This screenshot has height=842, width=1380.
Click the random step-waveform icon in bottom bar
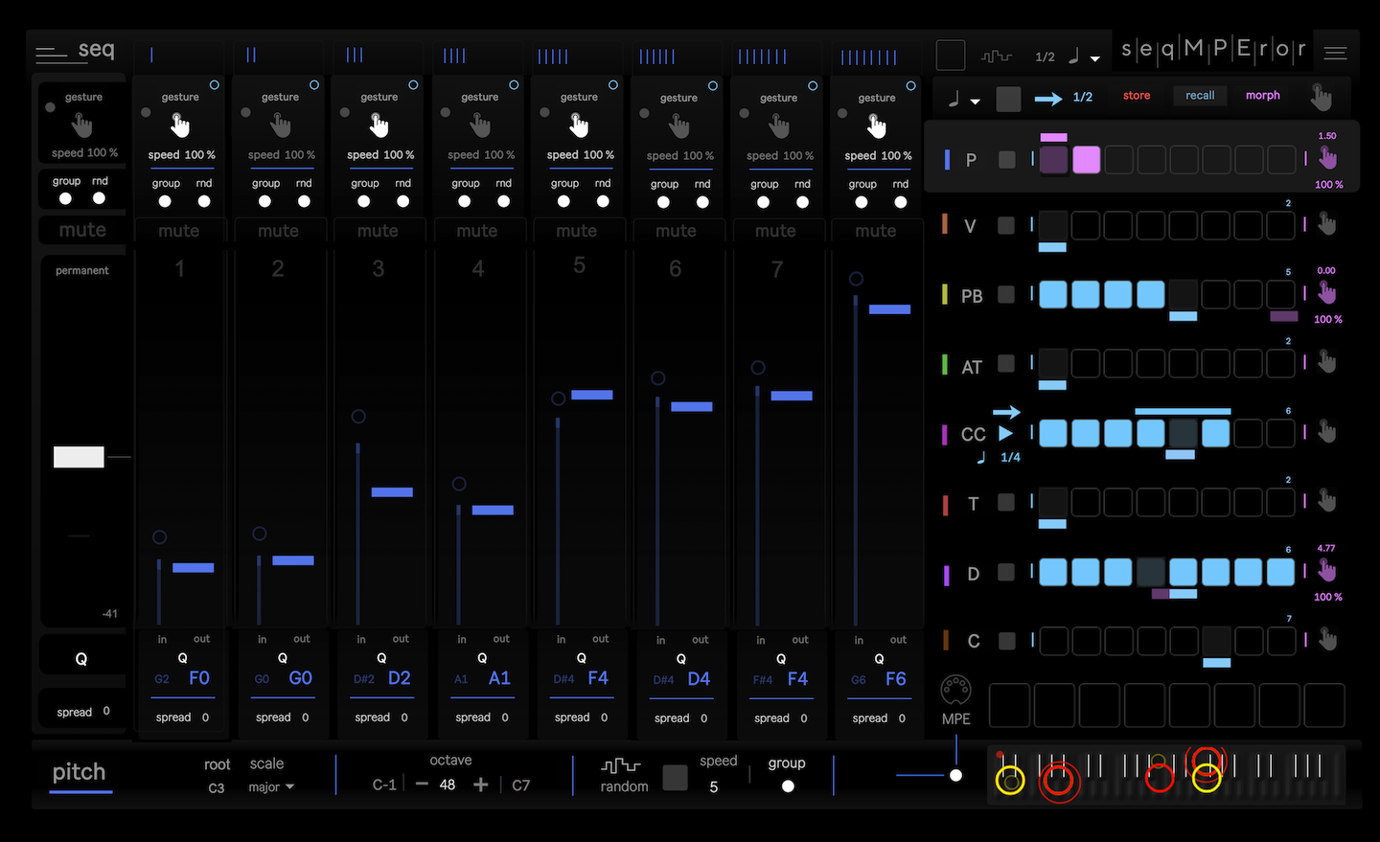click(x=623, y=765)
